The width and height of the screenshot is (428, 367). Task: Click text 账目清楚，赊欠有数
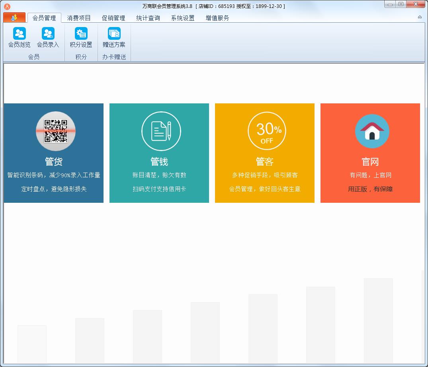159,175
